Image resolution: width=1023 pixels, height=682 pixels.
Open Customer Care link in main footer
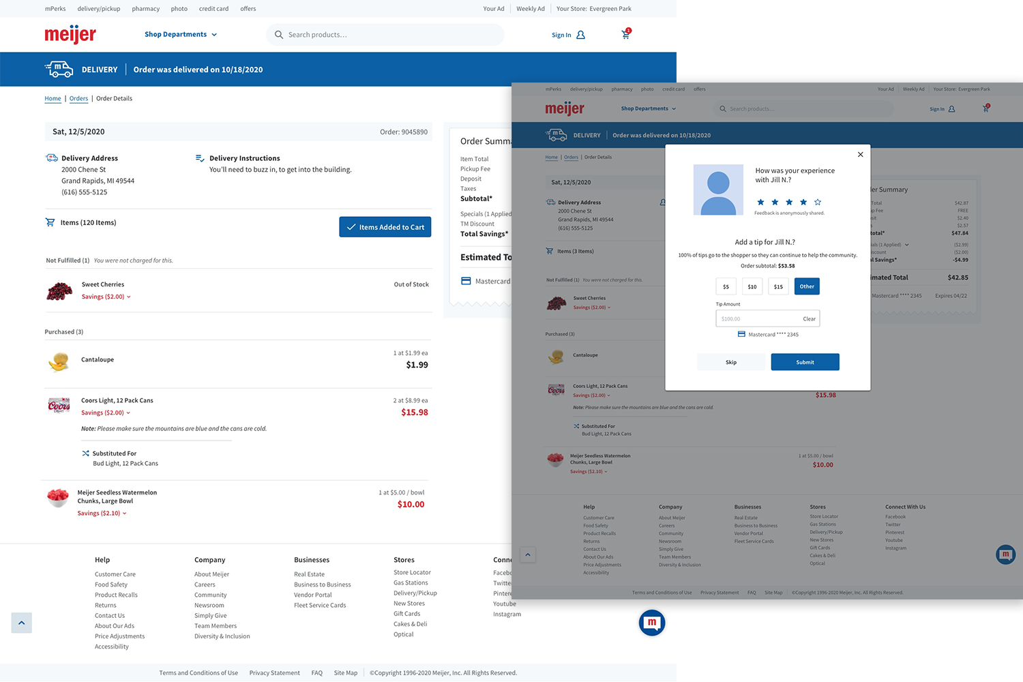coord(115,574)
